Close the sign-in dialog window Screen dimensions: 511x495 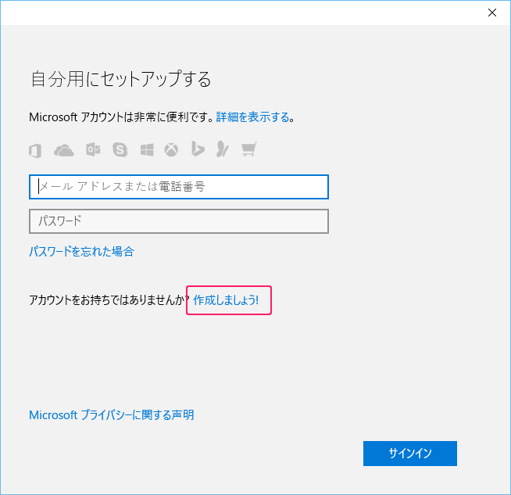492,13
